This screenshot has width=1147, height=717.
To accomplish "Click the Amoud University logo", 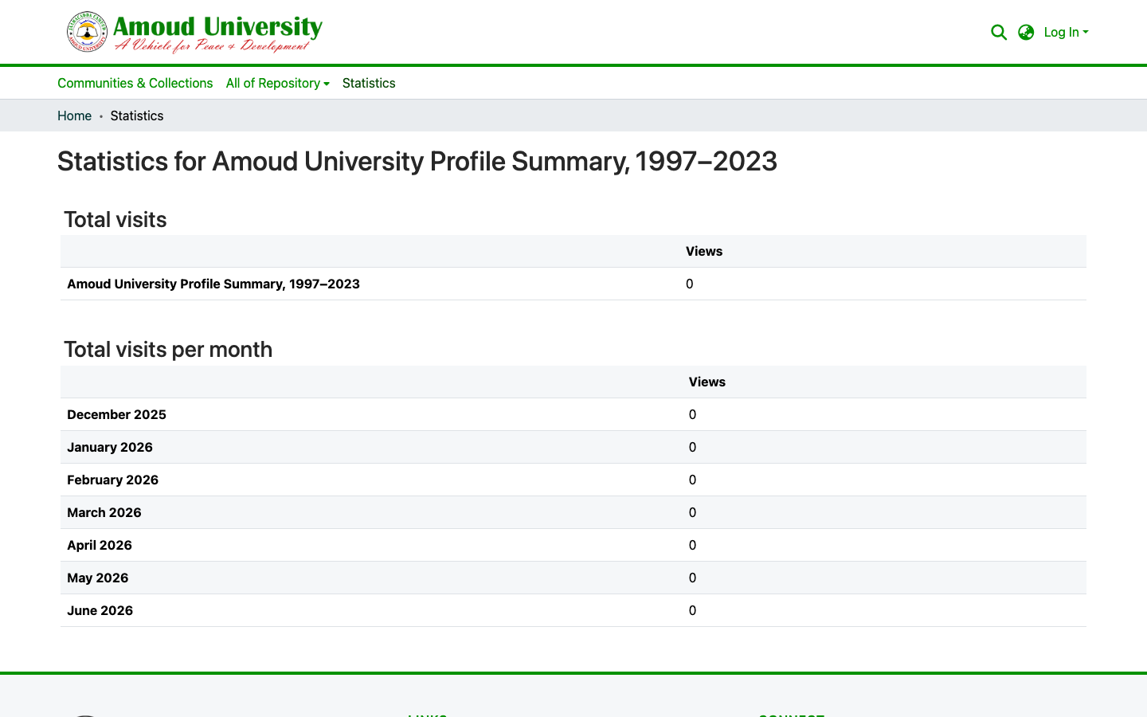I will point(194,32).
